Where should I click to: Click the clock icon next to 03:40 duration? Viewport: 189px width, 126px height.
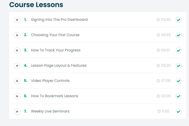[158, 20]
